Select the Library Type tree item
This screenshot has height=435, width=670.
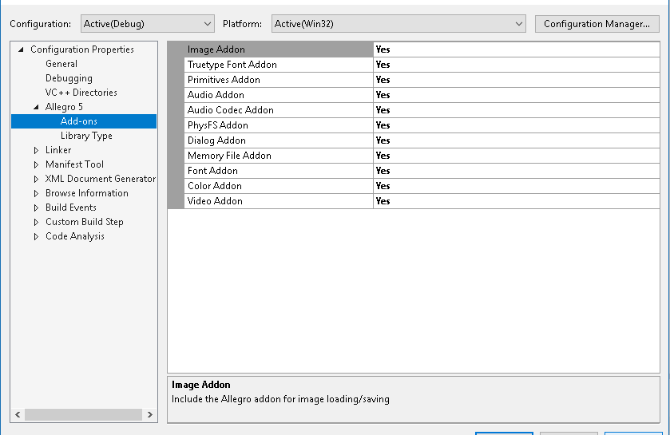pos(86,136)
